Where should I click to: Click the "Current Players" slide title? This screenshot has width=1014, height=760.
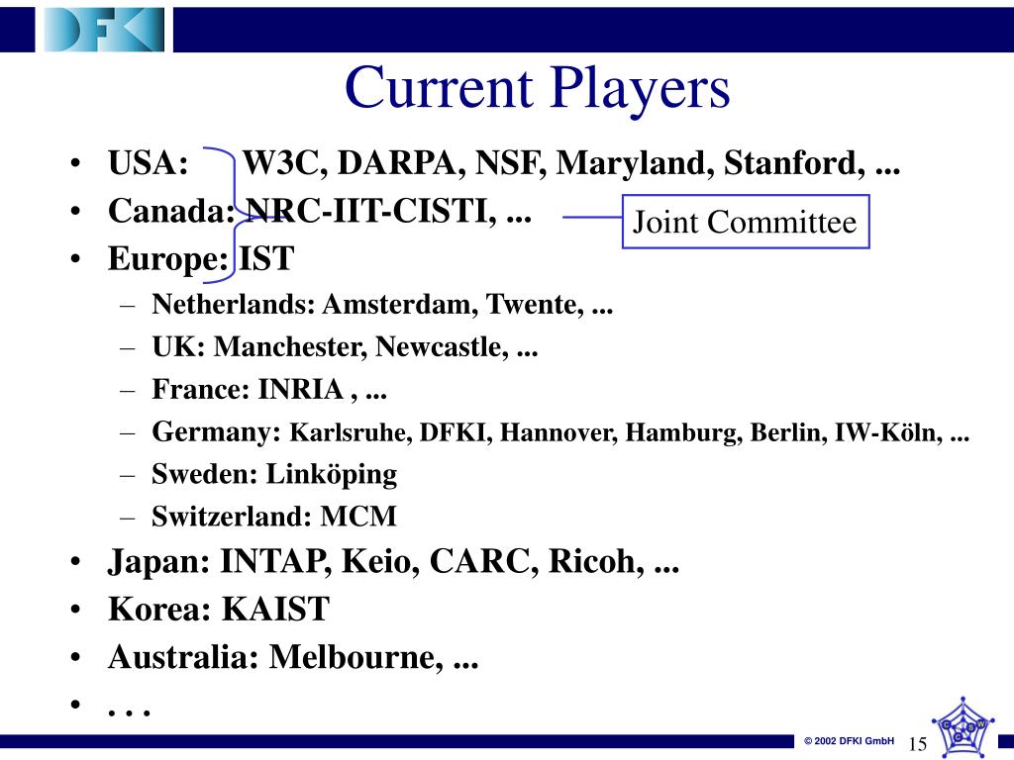pos(538,88)
